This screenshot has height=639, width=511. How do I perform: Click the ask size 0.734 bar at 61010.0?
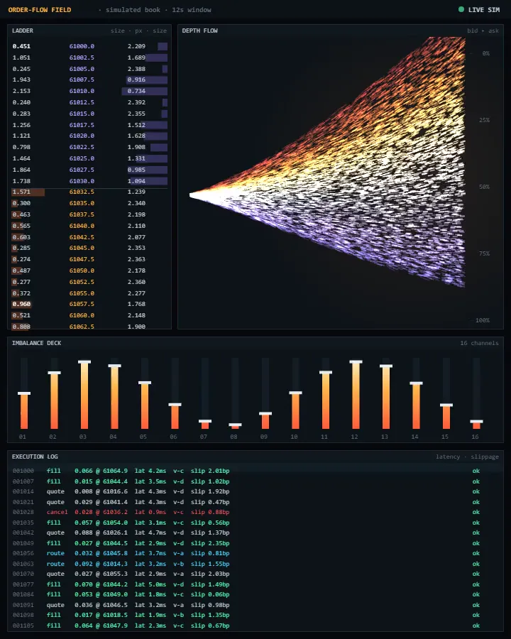pyautogui.click(x=145, y=92)
